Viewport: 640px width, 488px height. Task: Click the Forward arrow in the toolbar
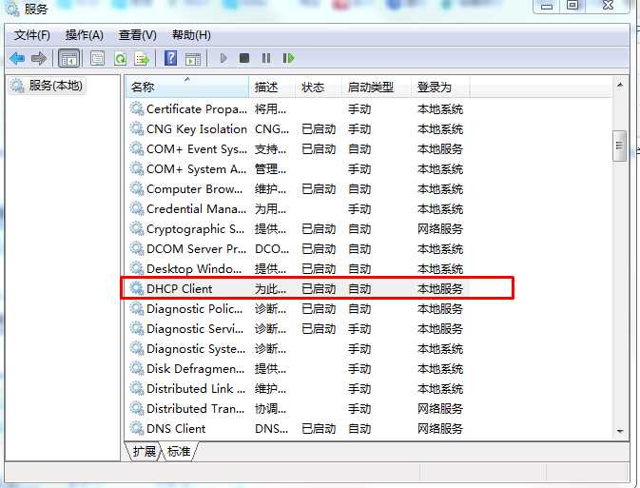39,58
